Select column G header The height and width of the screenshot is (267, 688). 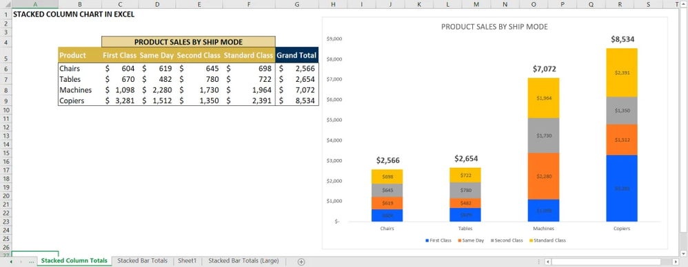(x=297, y=4)
